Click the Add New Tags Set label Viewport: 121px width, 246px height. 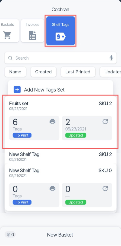pyautogui.click(x=44, y=90)
